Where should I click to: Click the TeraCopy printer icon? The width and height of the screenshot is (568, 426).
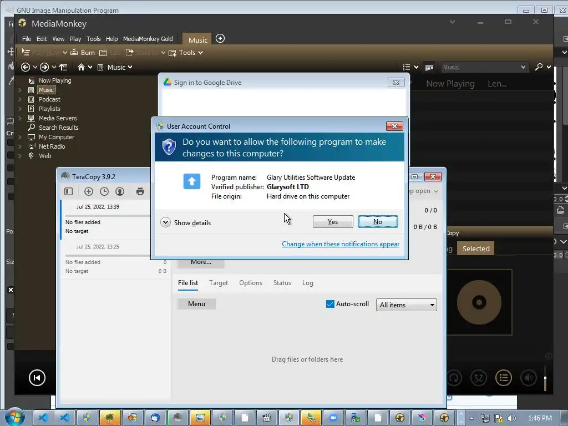[x=140, y=191]
